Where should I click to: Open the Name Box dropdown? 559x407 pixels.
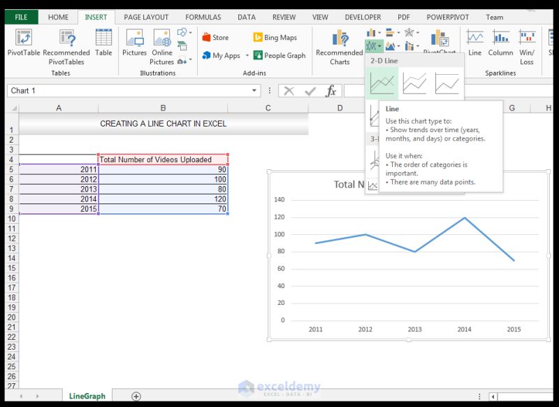click(254, 90)
